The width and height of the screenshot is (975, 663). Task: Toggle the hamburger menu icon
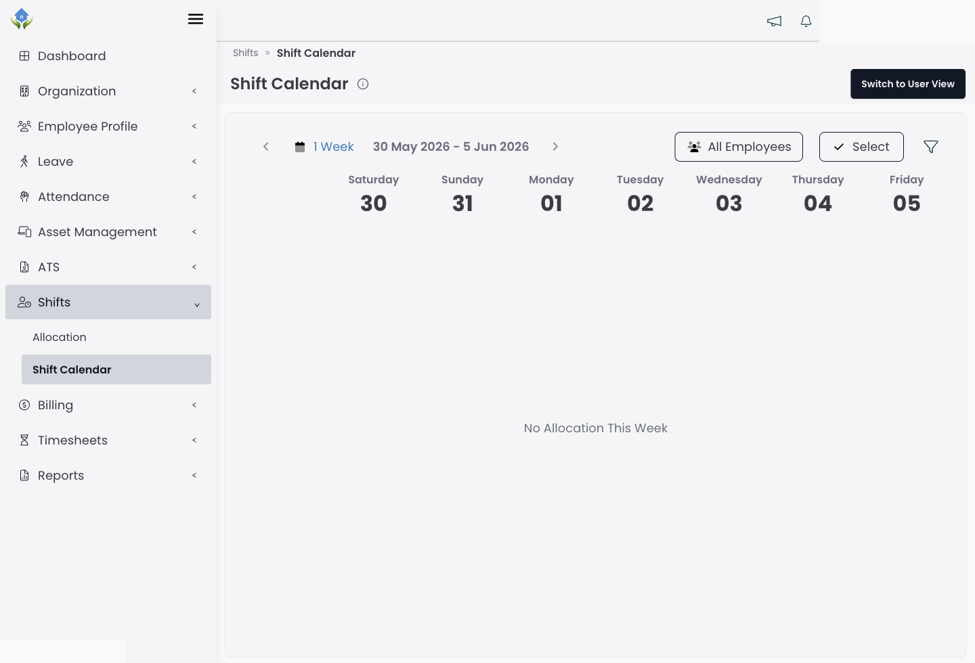coord(196,19)
